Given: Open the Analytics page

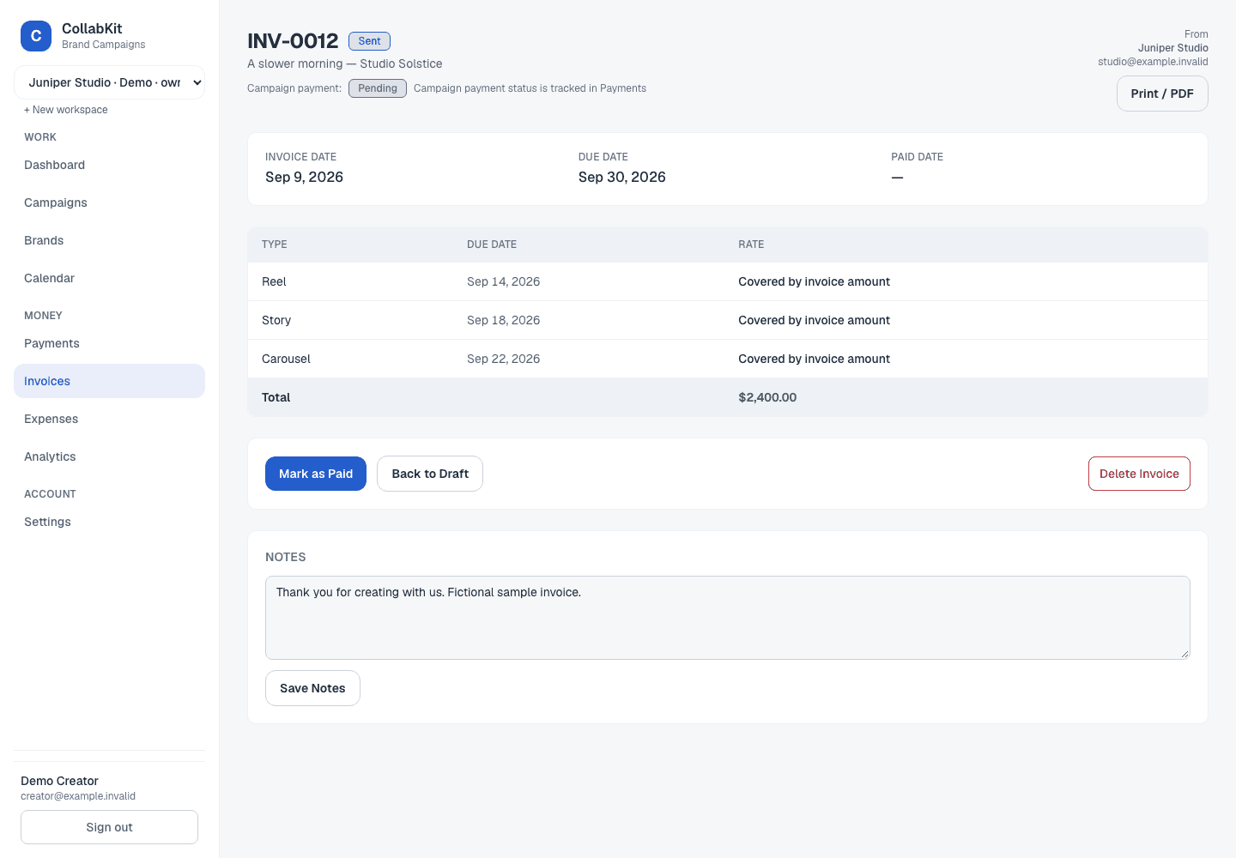Looking at the screenshot, I should click(109, 456).
